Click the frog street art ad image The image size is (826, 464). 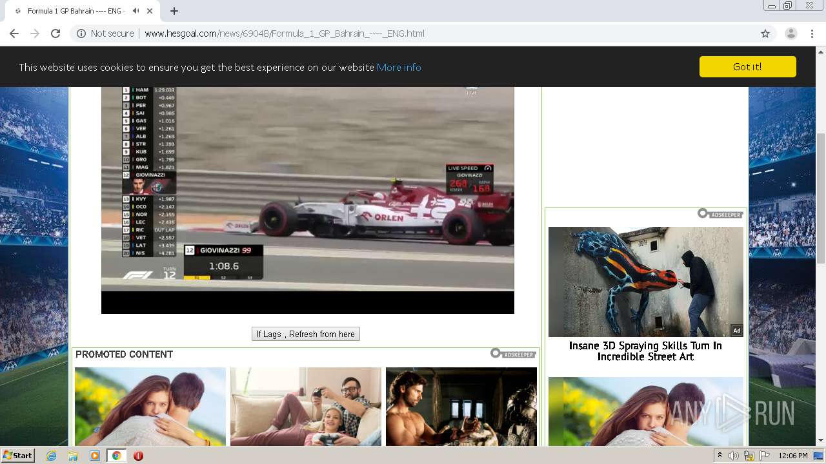pyautogui.click(x=646, y=282)
